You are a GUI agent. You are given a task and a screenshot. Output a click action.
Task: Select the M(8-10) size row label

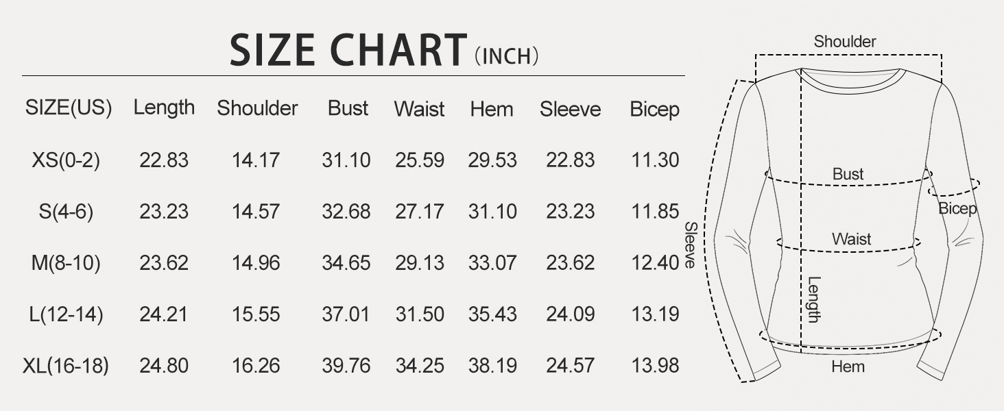(x=66, y=263)
